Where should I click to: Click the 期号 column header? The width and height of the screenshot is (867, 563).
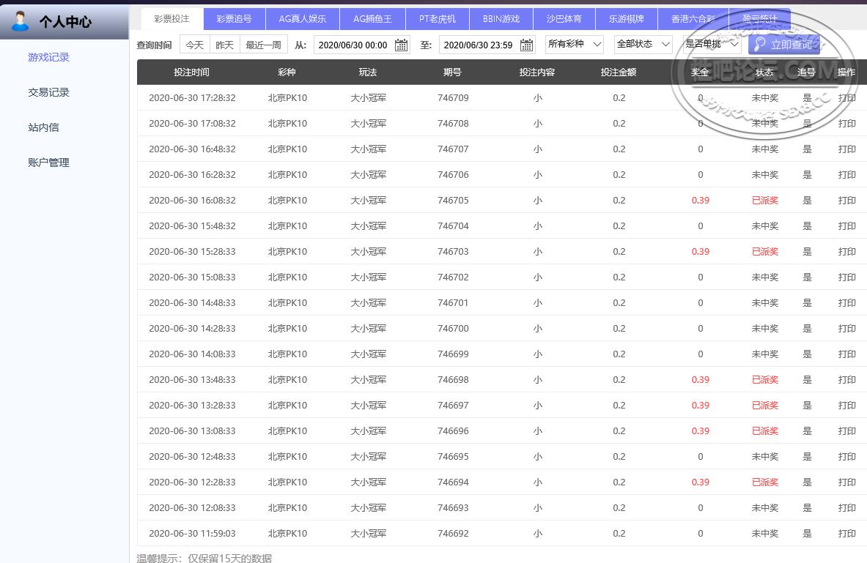pyautogui.click(x=452, y=72)
